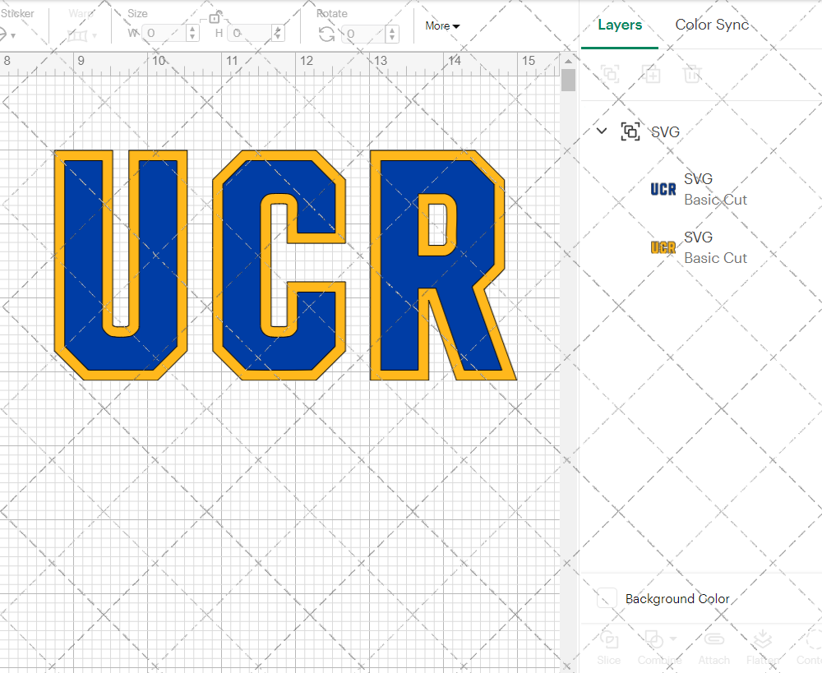The height and width of the screenshot is (673, 822).
Task: Change the Background Color
Action: coord(606,598)
